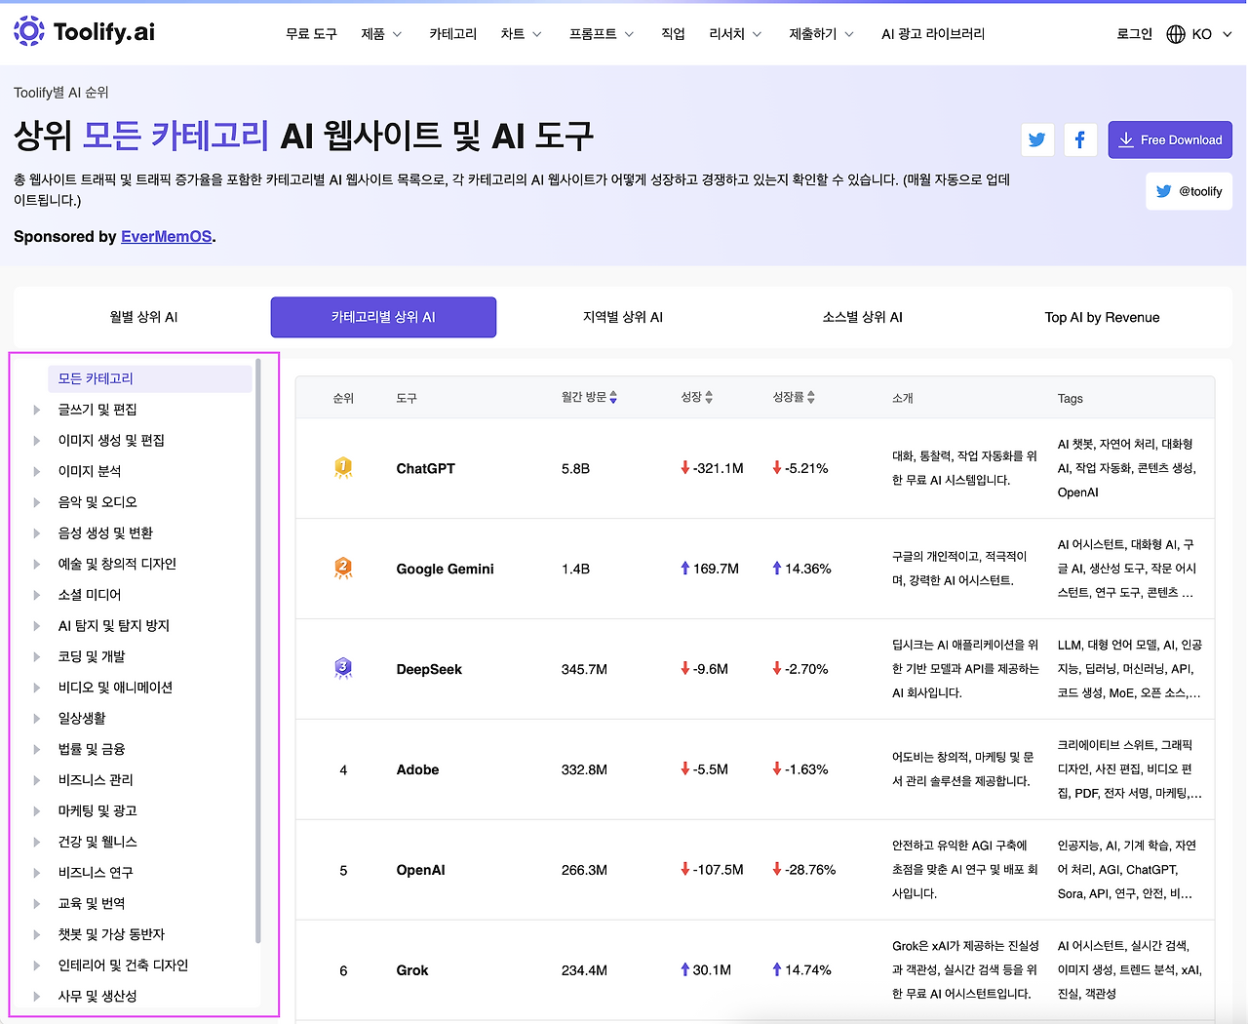
Task: Click the Free Download button
Action: [1170, 139]
